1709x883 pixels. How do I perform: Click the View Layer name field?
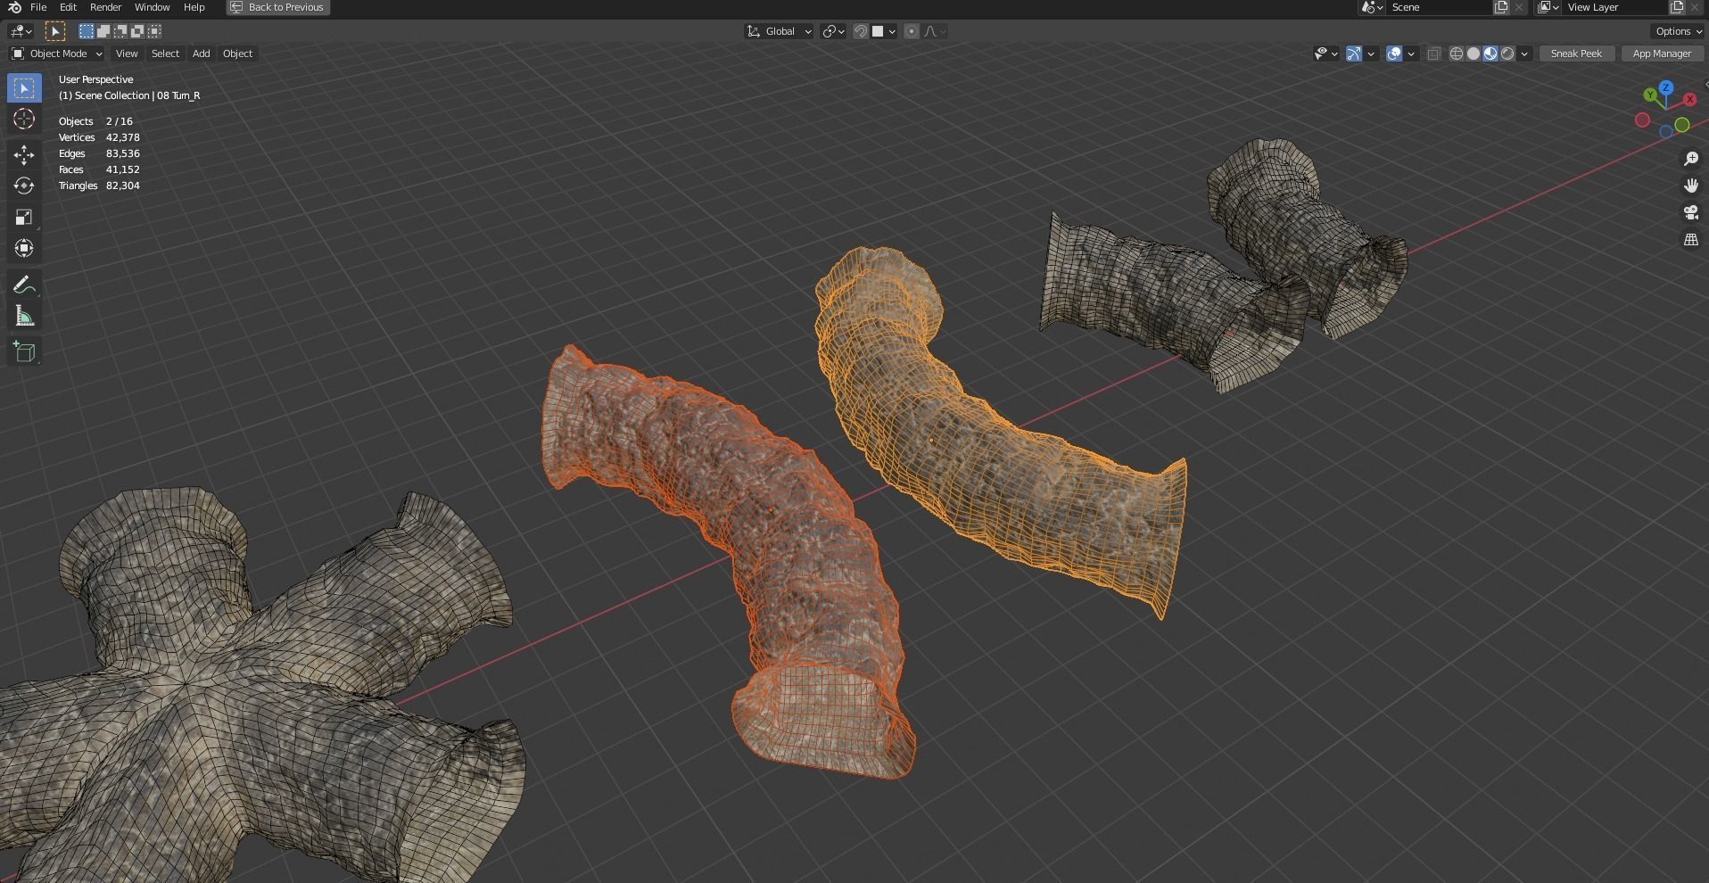[x=1613, y=7]
